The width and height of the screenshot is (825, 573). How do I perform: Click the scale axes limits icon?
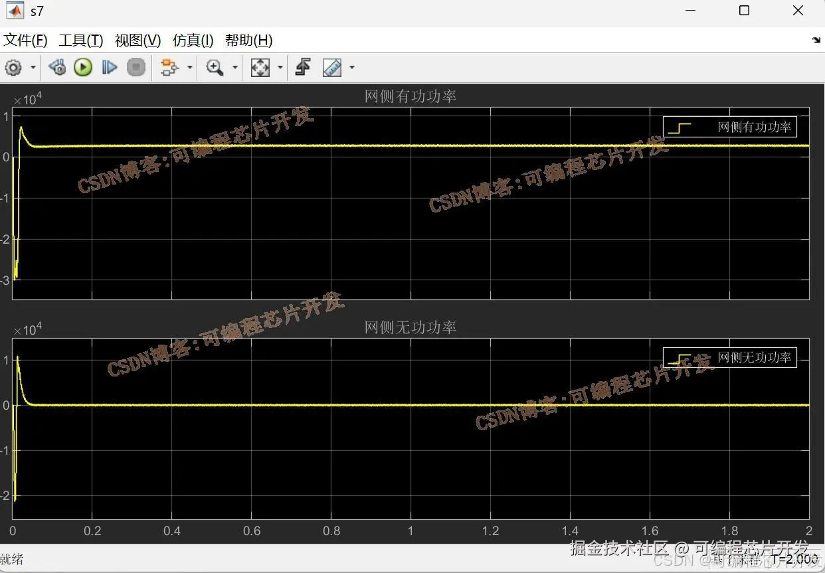pos(260,67)
